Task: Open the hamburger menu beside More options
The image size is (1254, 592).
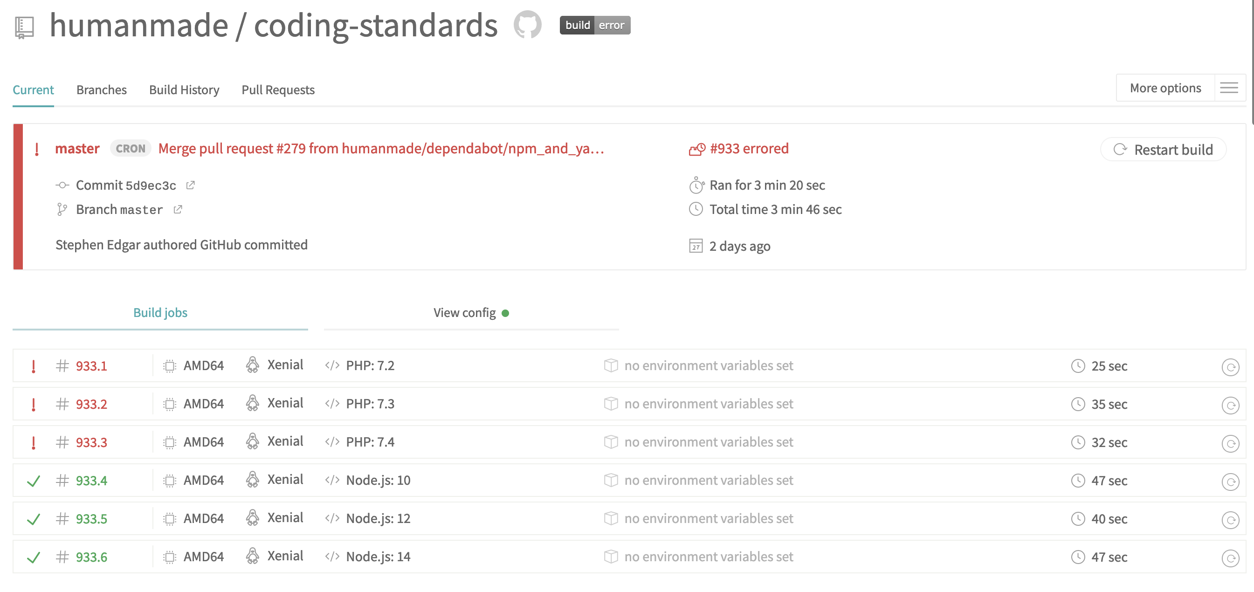Action: pyautogui.click(x=1229, y=88)
